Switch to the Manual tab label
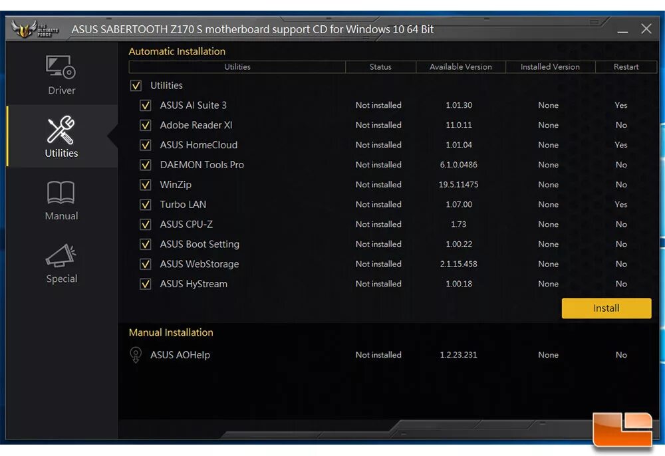This screenshot has height=456, width=665. [61, 216]
